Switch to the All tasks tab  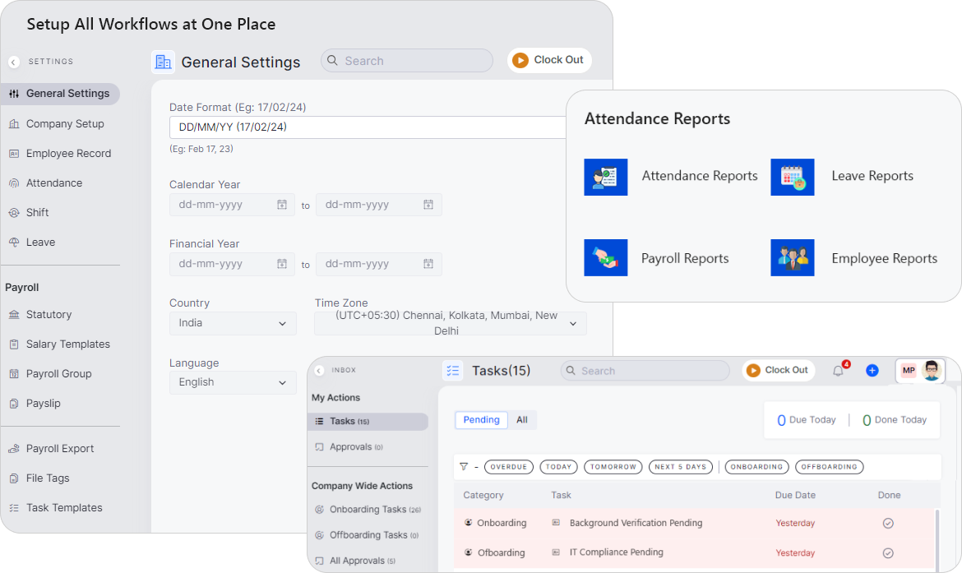[x=522, y=420]
